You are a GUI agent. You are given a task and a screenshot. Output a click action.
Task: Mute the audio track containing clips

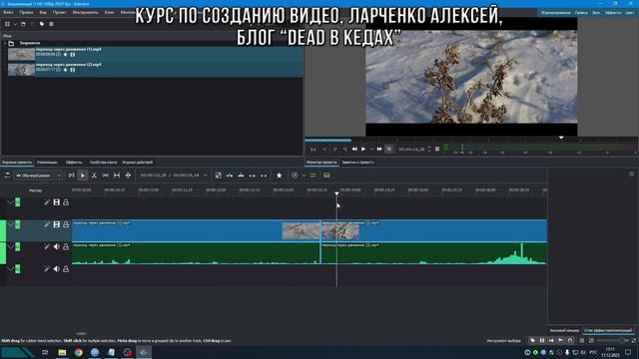tap(57, 246)
